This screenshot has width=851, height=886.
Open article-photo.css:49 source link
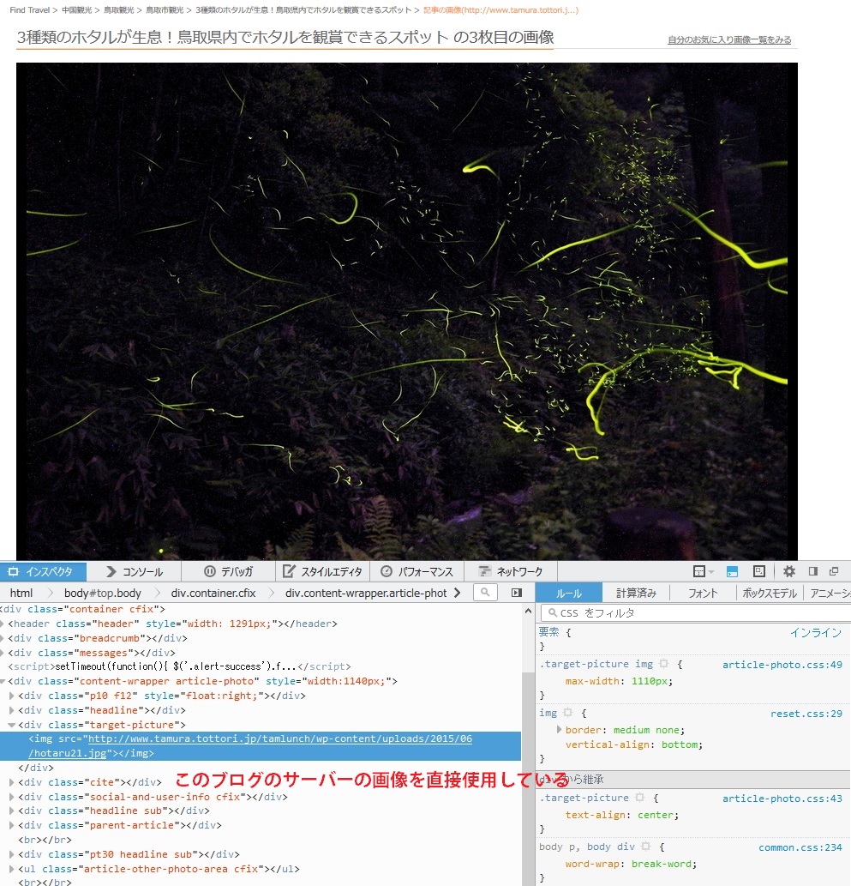coord(782,665)
